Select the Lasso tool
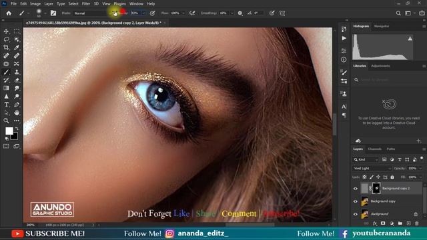Image resolution: width=427 pixels, height=240 pixels. click(6, 40)
